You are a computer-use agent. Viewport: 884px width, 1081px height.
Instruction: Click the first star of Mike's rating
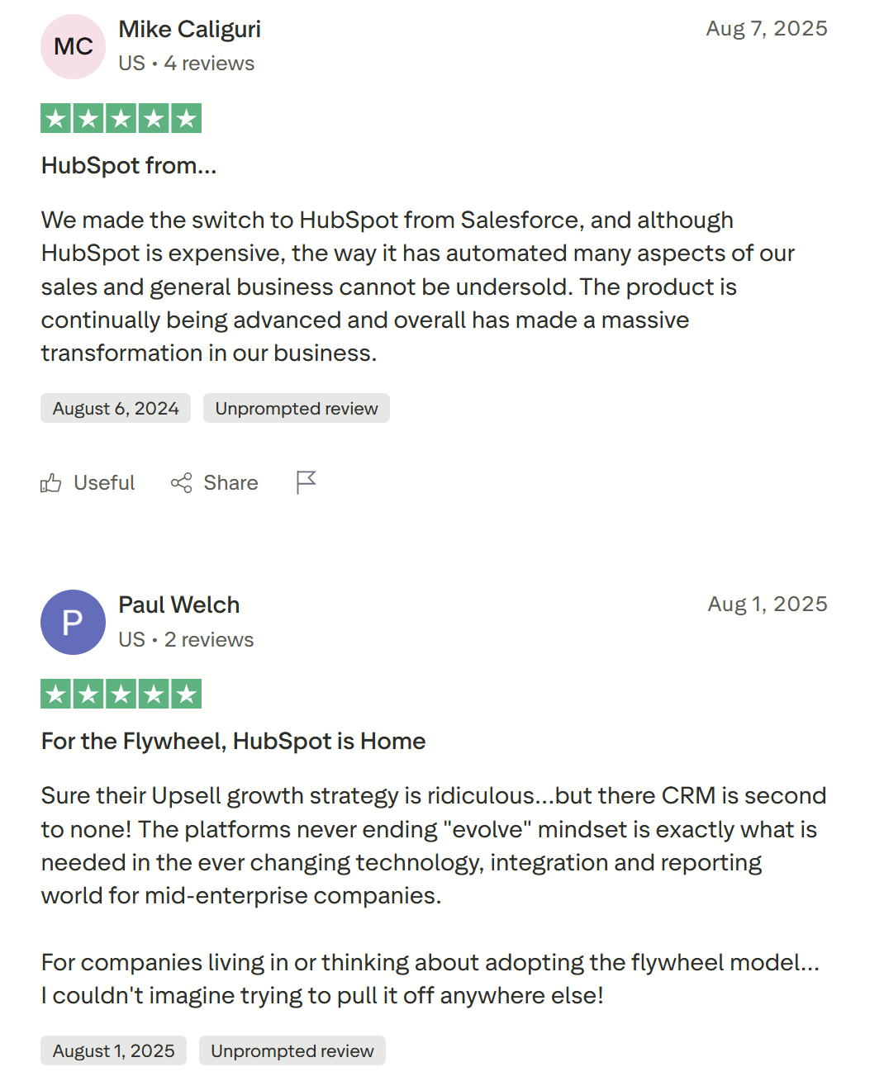[55, 118]
